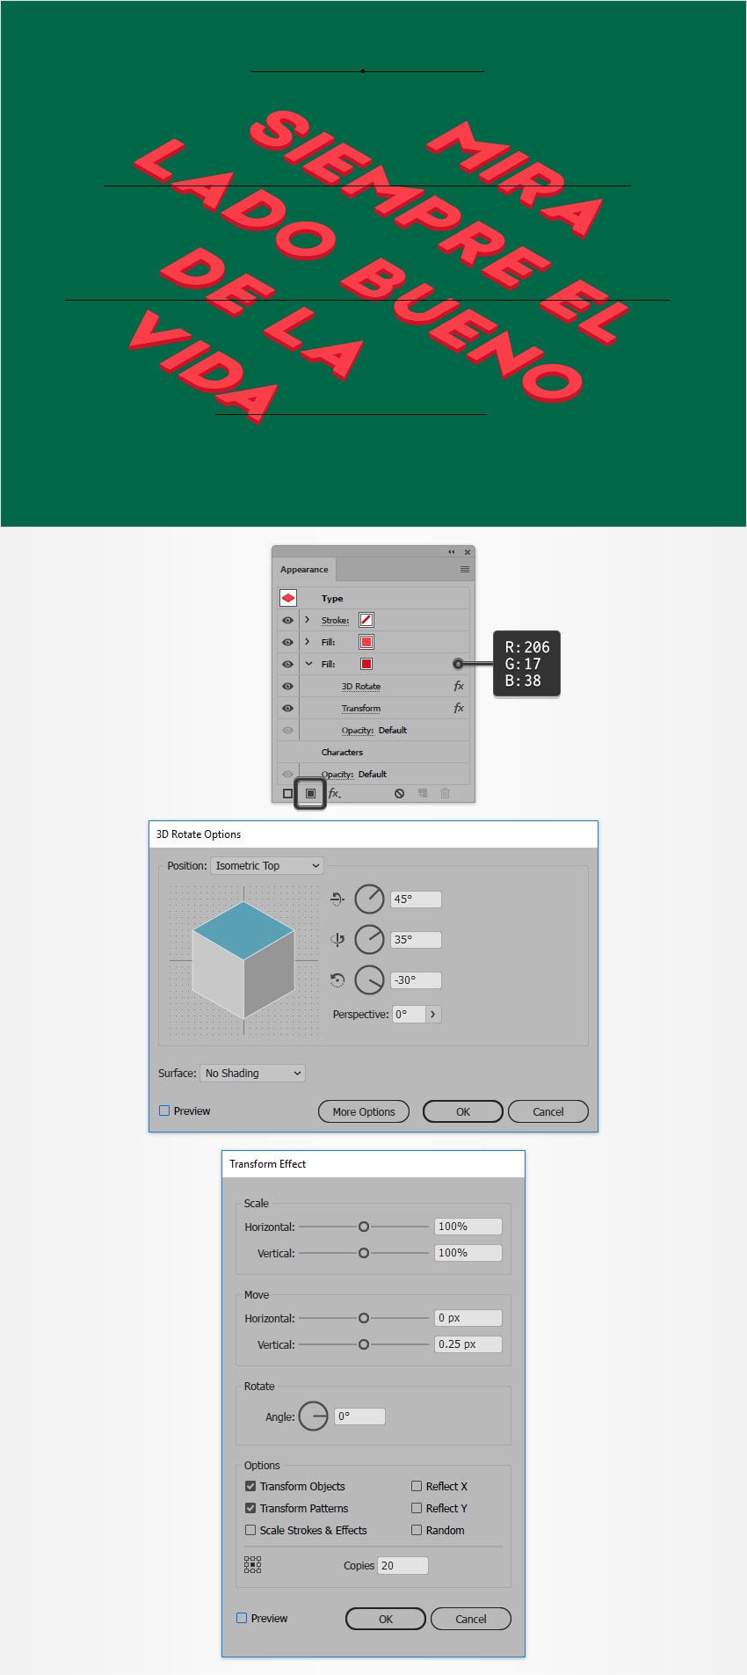The image size is (747, 1675).
Task: Hide the second Fill using eye icon
Action: [x=287, y=664]
